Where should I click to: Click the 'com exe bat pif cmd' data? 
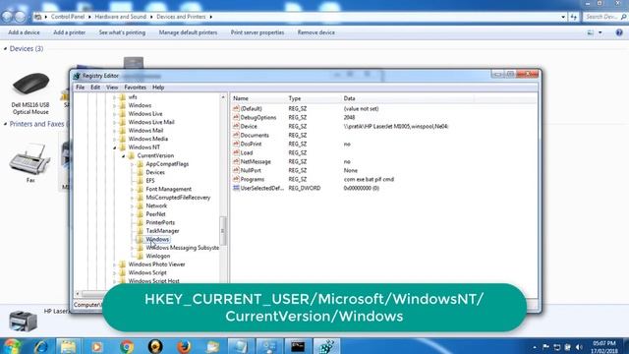[x=369, y=179]
